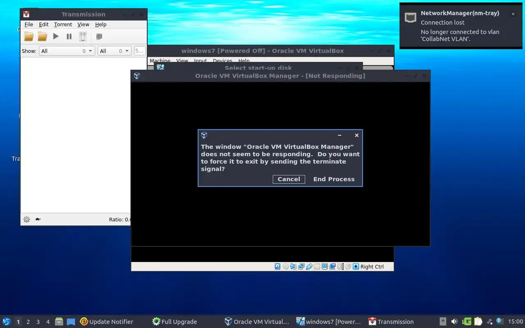Viewport: 525px width, 328px height.
Task: Minimize the not responding dialog
Action: point(340,135)
